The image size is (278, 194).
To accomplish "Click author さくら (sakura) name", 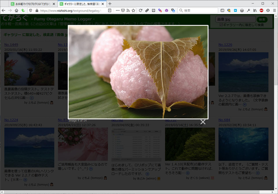I will (x=200, y=178).
